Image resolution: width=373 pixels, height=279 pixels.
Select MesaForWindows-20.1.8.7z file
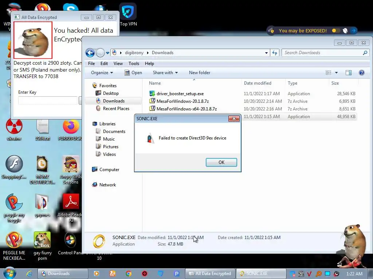click(182, 101)
